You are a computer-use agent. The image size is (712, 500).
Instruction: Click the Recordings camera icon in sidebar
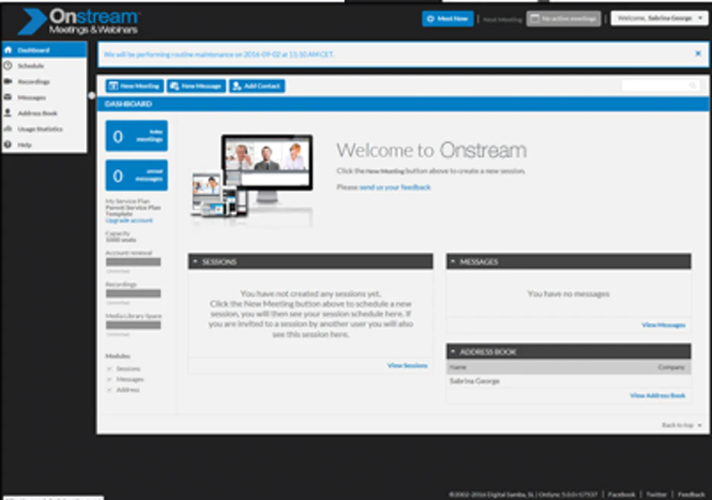coord(7,82)
